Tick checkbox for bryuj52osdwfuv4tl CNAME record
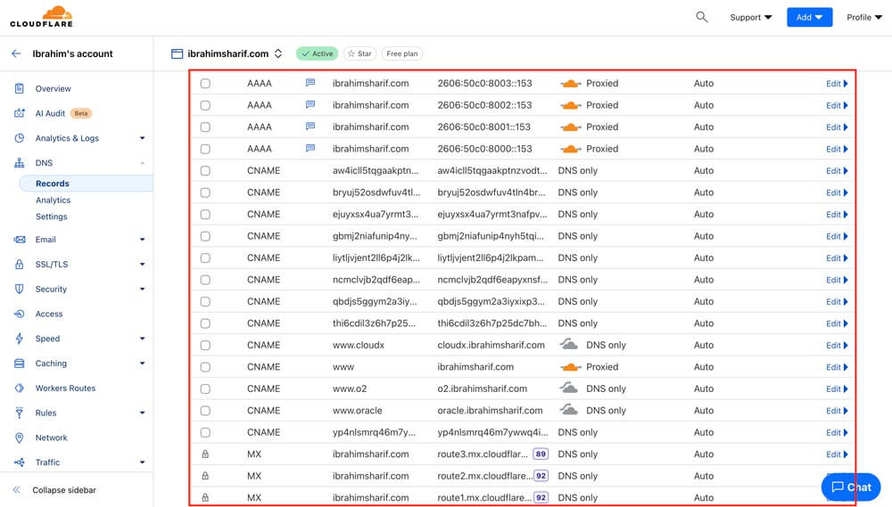The height and width of the screenshot is (507, 892). [205, 192]
